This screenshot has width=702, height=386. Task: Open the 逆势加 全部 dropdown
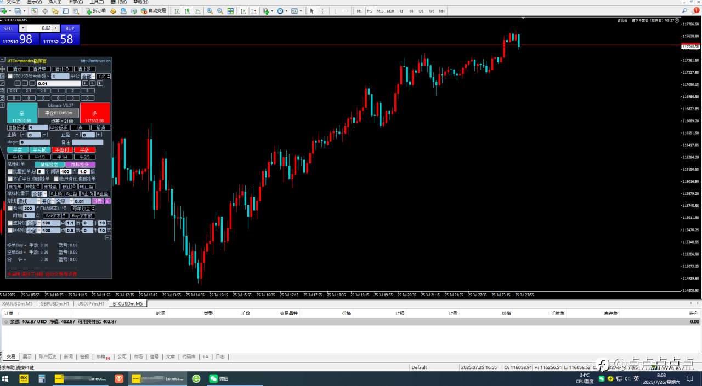pos(33,223)
